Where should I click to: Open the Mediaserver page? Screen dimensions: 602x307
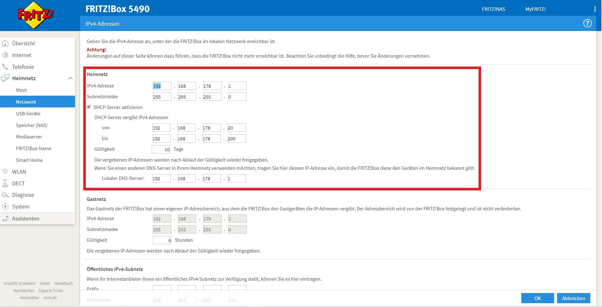[x=29, y=137]
